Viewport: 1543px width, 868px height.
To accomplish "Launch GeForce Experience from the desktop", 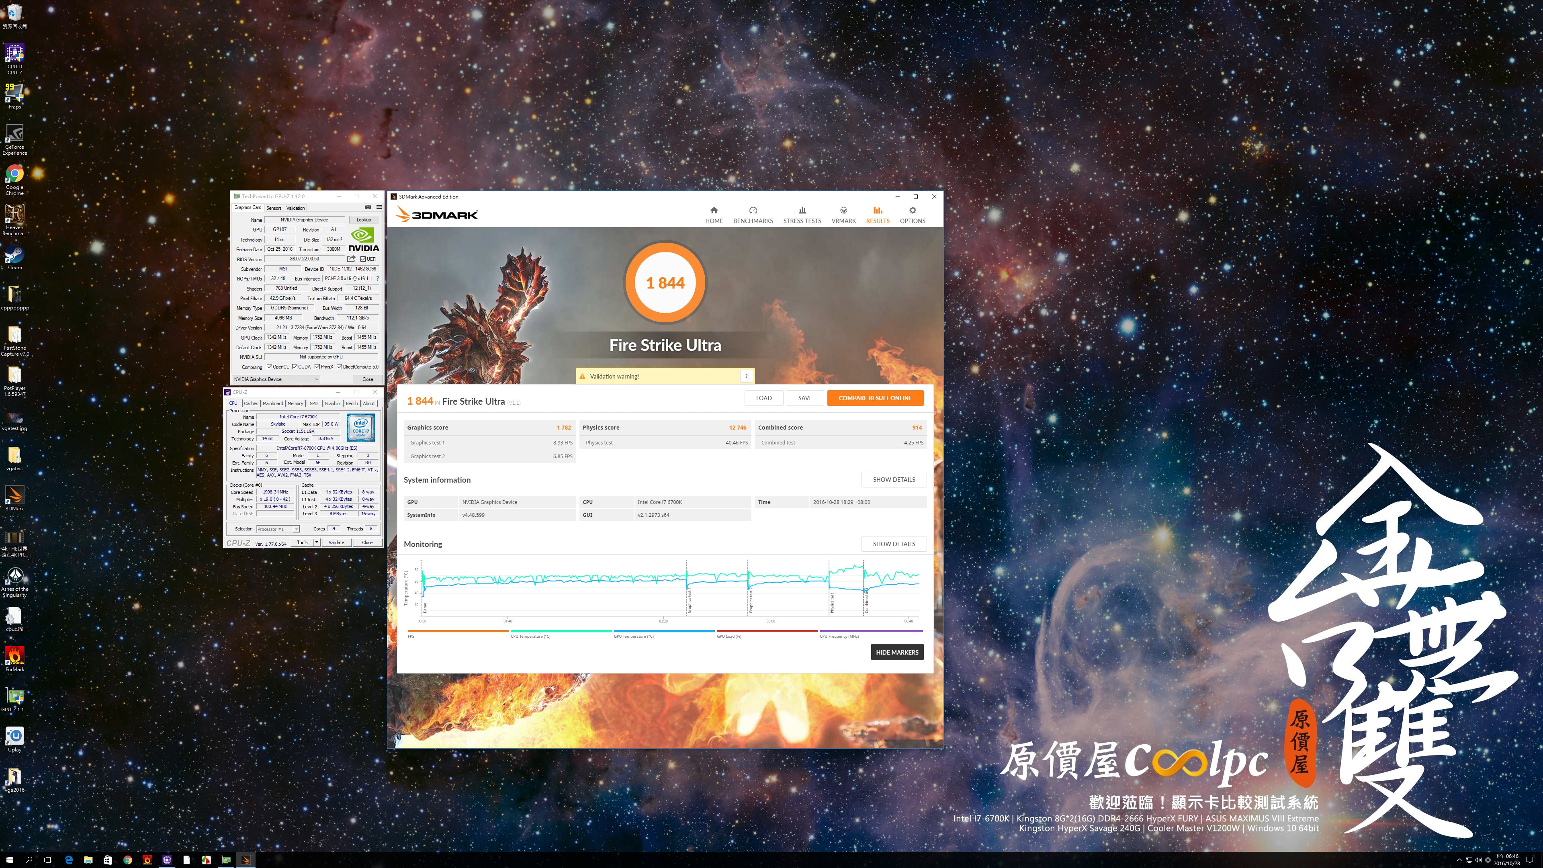I will [14, 139].
